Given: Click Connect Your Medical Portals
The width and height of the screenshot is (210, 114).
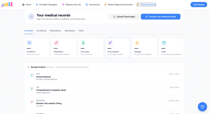Looking at the screenshot, I should point(161,17).
